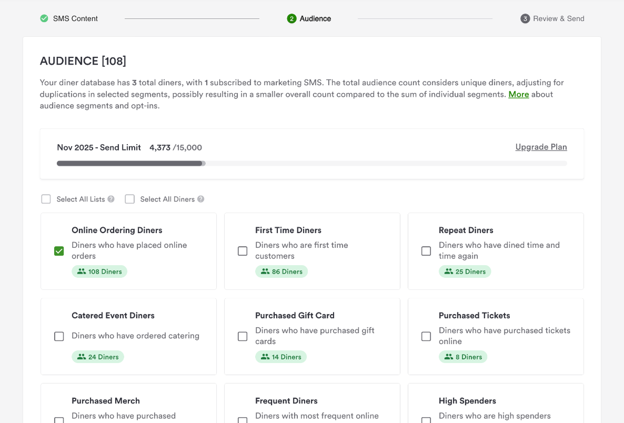This screenshot has width=624, height=423.
Task: Check the First Time Diners checkbox
Action: pyautogui.click(x=243, y=251)
